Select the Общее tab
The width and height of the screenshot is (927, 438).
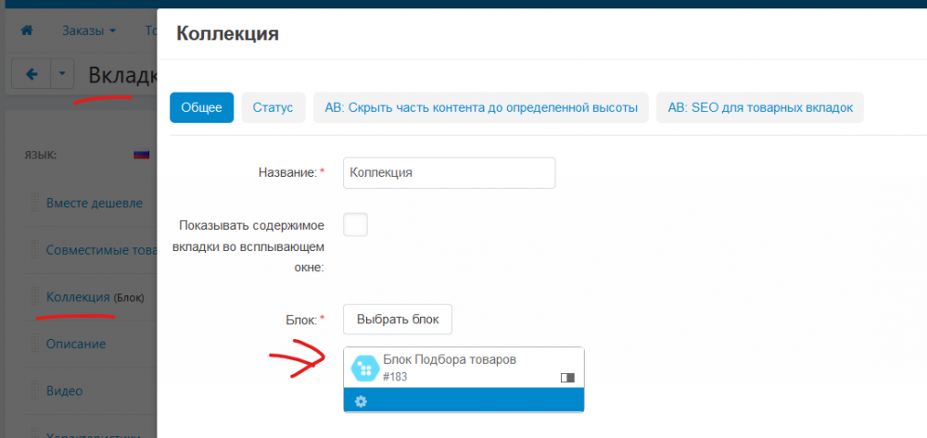point(201,107)
